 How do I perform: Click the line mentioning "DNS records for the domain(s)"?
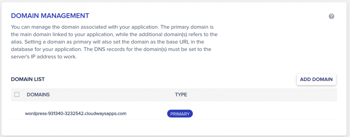(x=111, y=49)
